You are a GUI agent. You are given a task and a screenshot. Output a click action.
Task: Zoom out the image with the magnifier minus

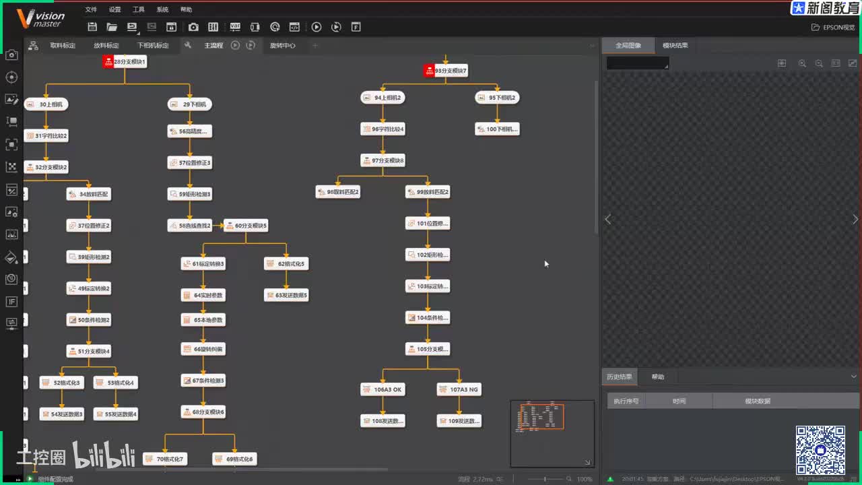point(819,63)
